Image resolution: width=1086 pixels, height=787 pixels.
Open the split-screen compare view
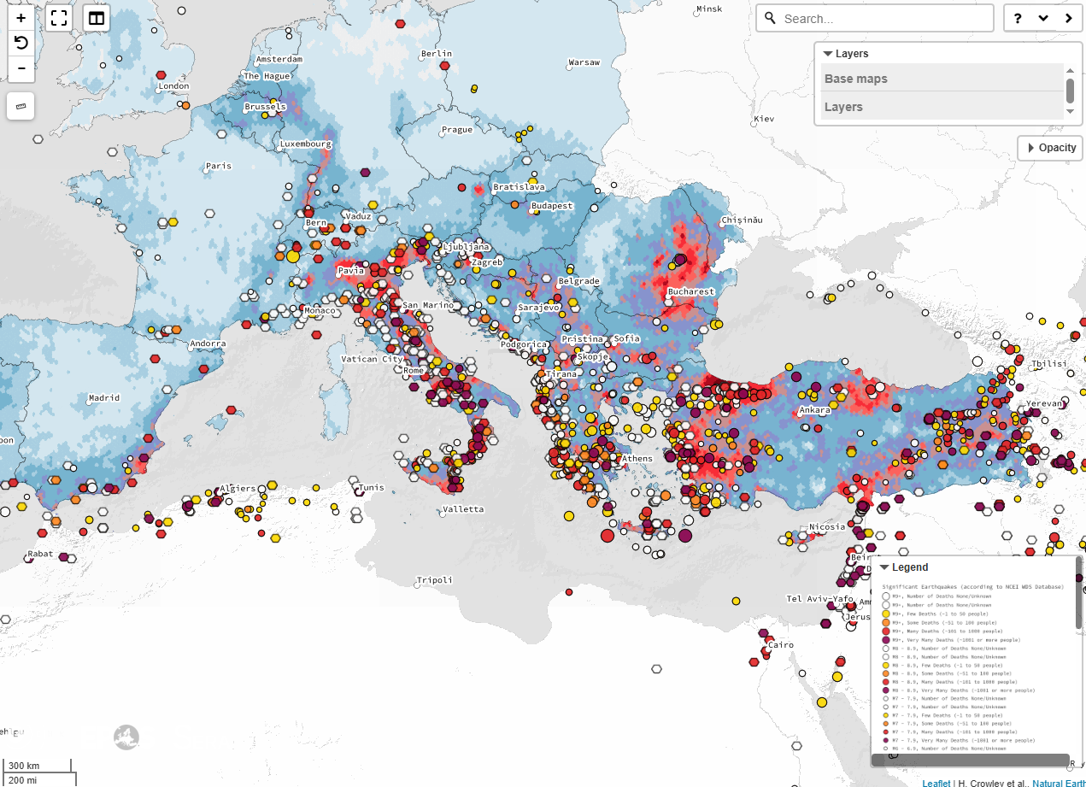pyautogui.click(x=97, y=18)
